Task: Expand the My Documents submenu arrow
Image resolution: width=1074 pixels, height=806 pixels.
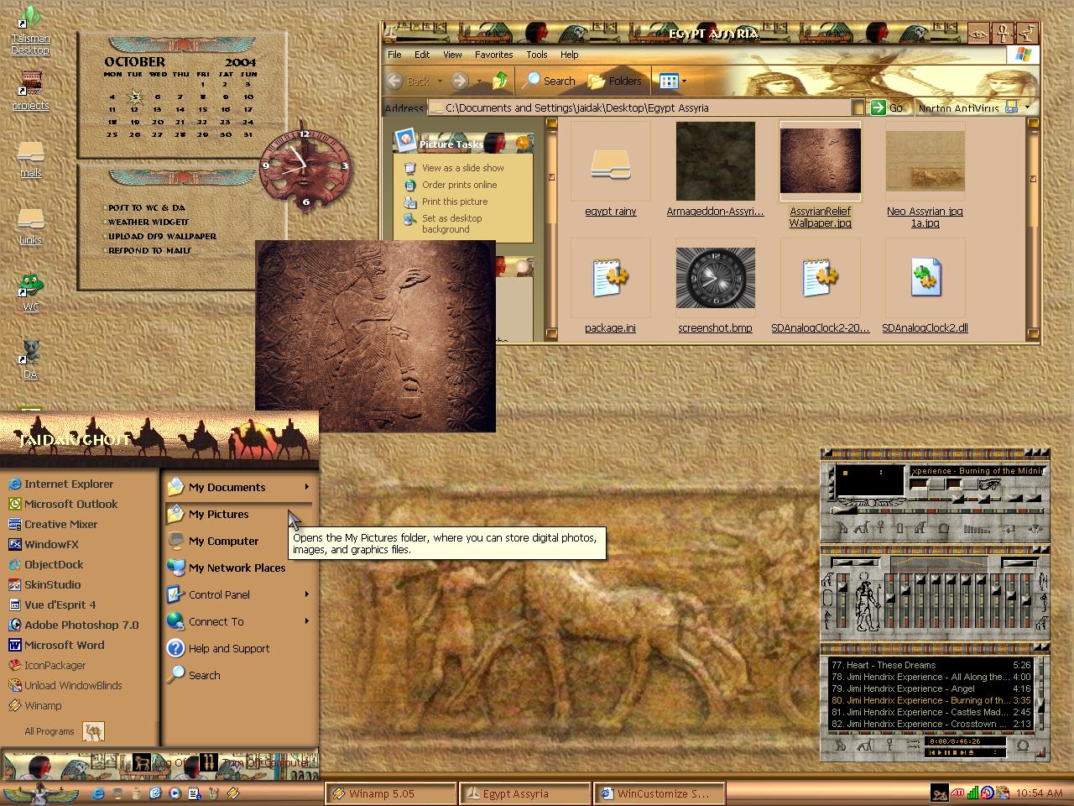Action: [x=306, y=487]
